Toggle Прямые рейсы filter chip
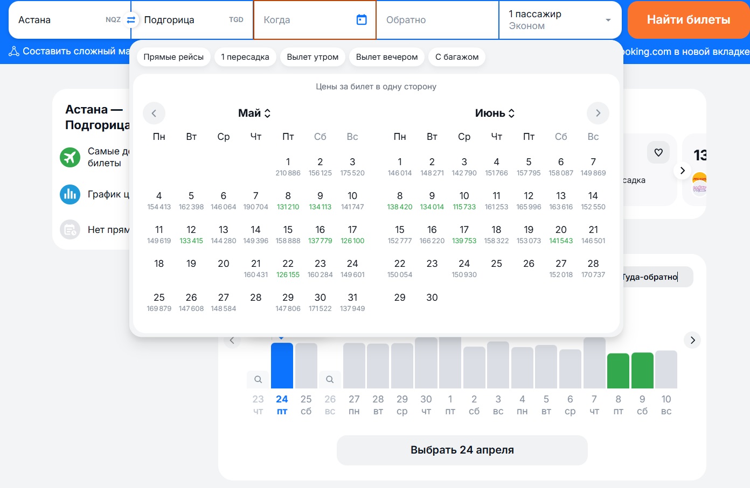 click(x=173, y=57)
